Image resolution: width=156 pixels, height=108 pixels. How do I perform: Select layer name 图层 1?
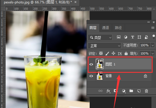pyautogui.click(x=110, y=64)
